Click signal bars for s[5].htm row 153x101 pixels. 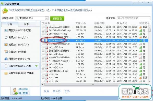pos(140,78)
